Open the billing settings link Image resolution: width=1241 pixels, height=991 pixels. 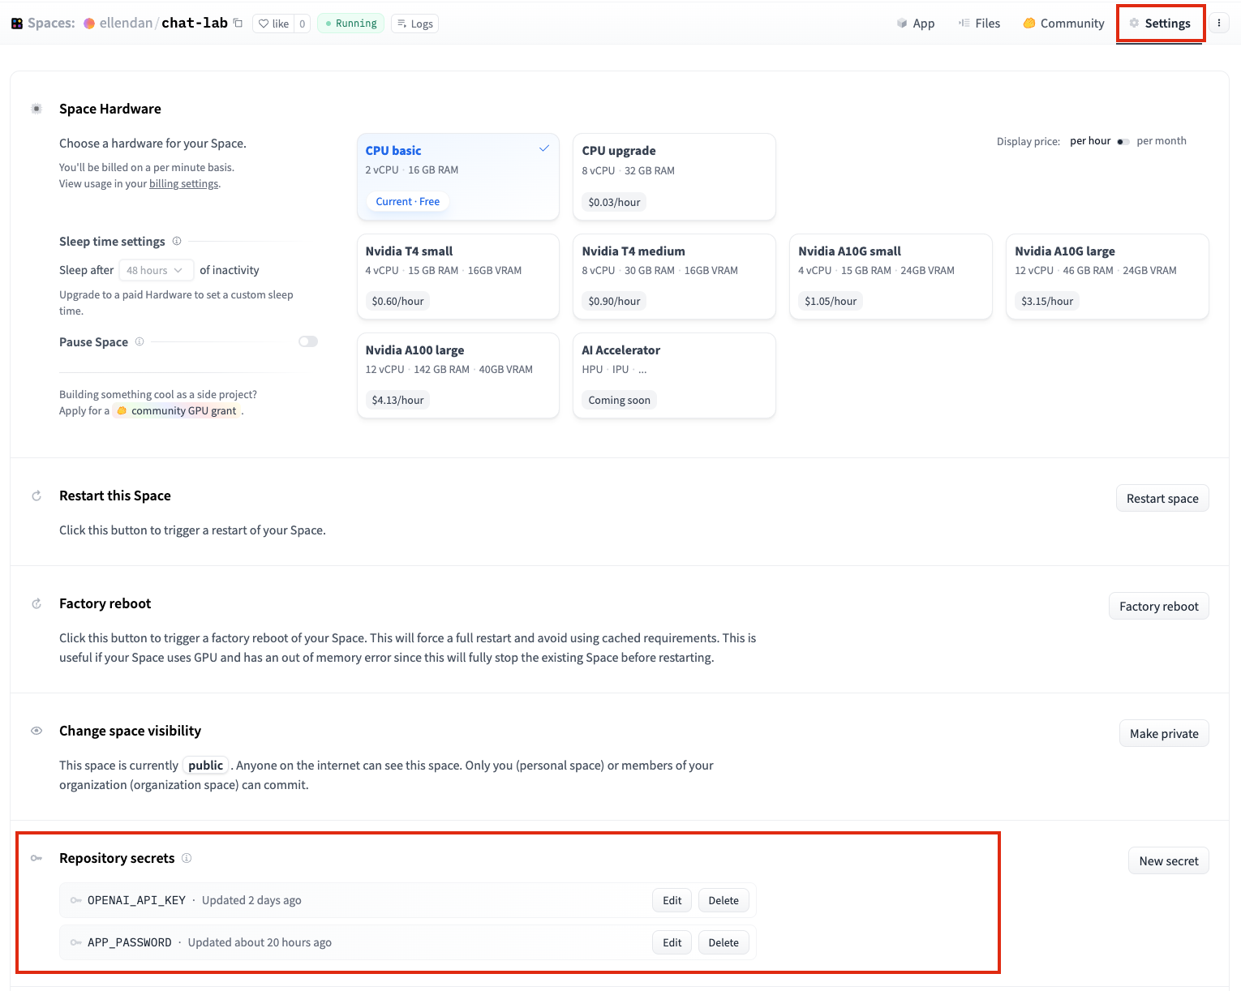183,183
